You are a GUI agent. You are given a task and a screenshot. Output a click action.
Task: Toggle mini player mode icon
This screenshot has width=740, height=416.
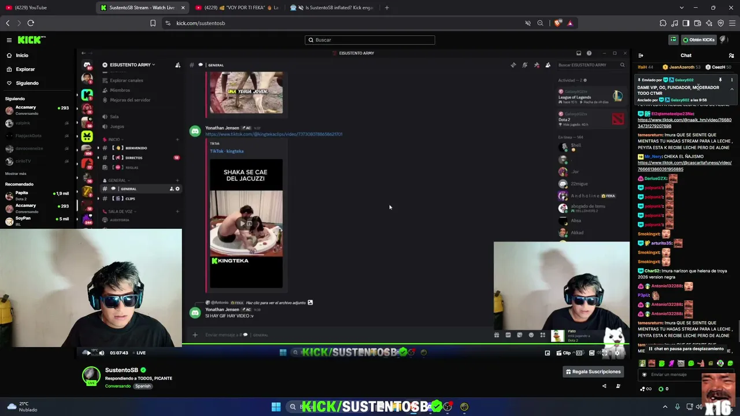tap(547, 353)
